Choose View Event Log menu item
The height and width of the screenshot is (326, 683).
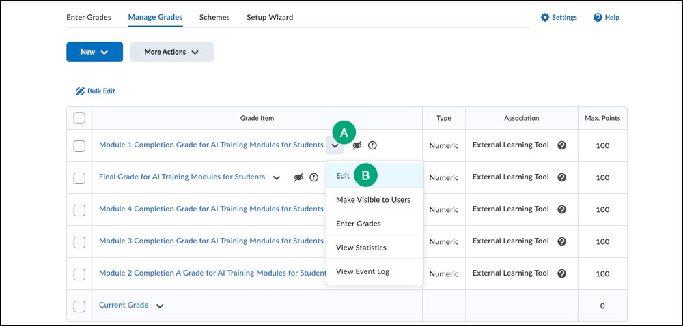point(374,271)
